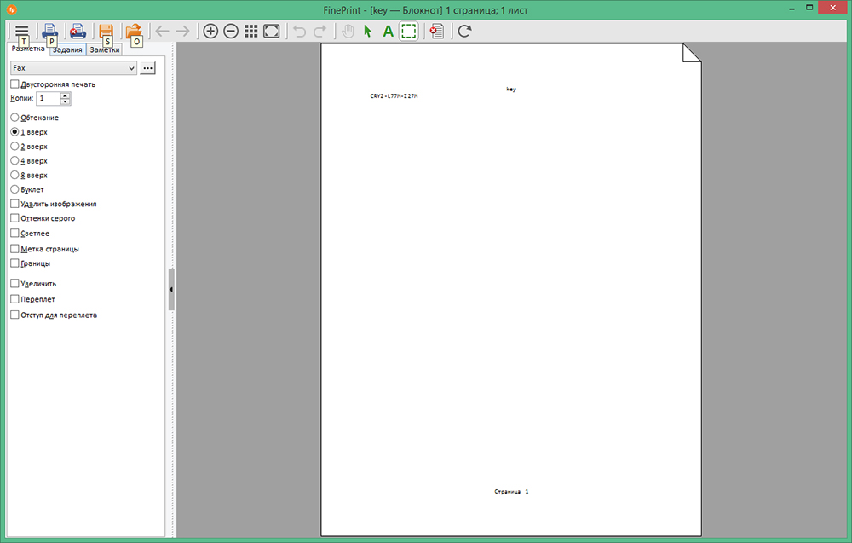852x543 pixels.
Task: Choose the Буклет radio button
Action: click(14, 189)
